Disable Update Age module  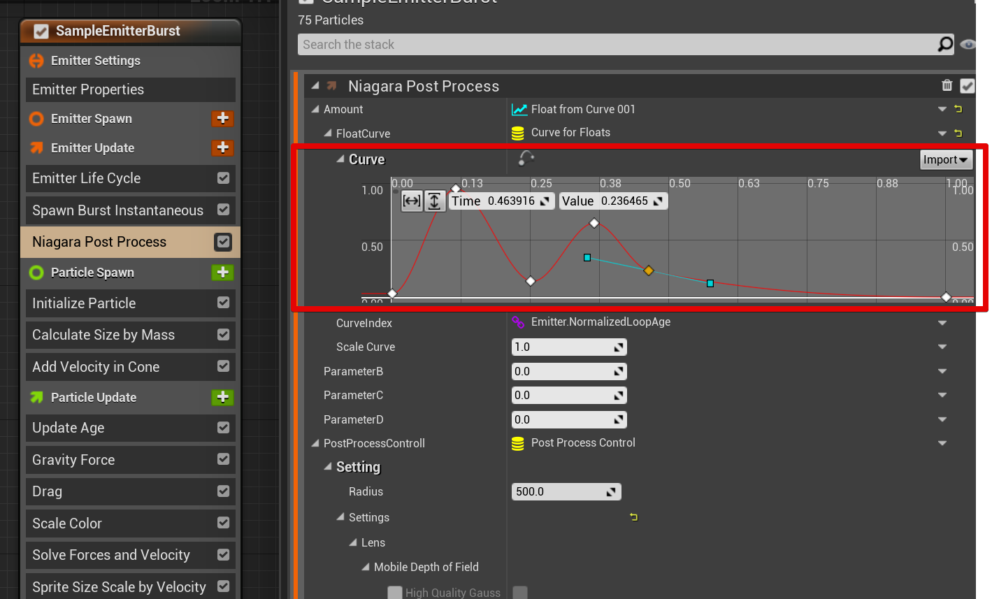pos(223,427)
